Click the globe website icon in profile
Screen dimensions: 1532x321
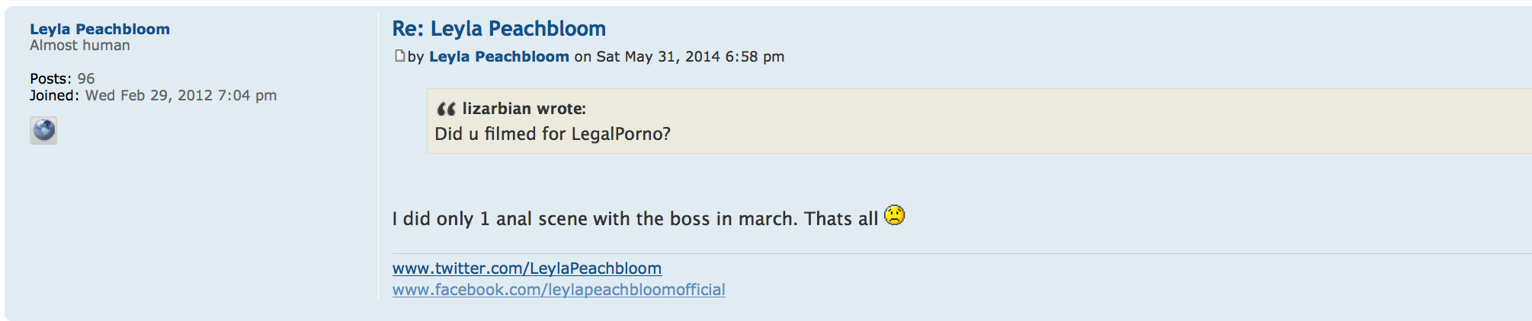tap(43, 130)
